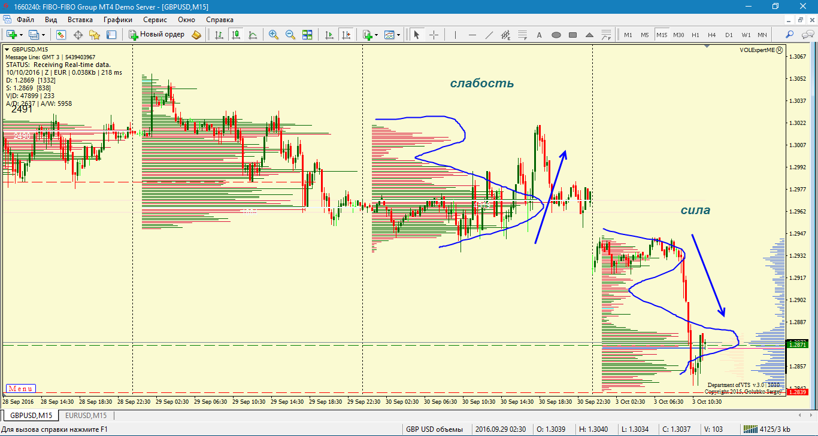Zoom out on the chart
Image resolution: width=818 pixels, height=436 pixels.
(x=290, y=35)
